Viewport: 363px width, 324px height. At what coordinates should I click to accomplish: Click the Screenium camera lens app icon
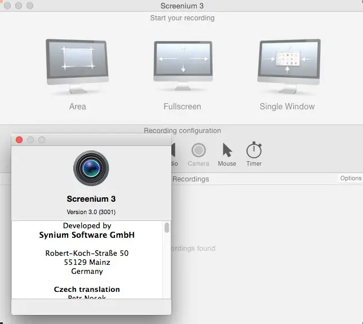click(x=91, y=168)
